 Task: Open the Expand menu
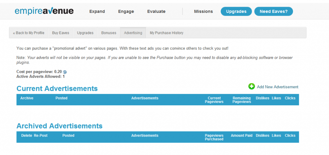click(x=97, y=12)
